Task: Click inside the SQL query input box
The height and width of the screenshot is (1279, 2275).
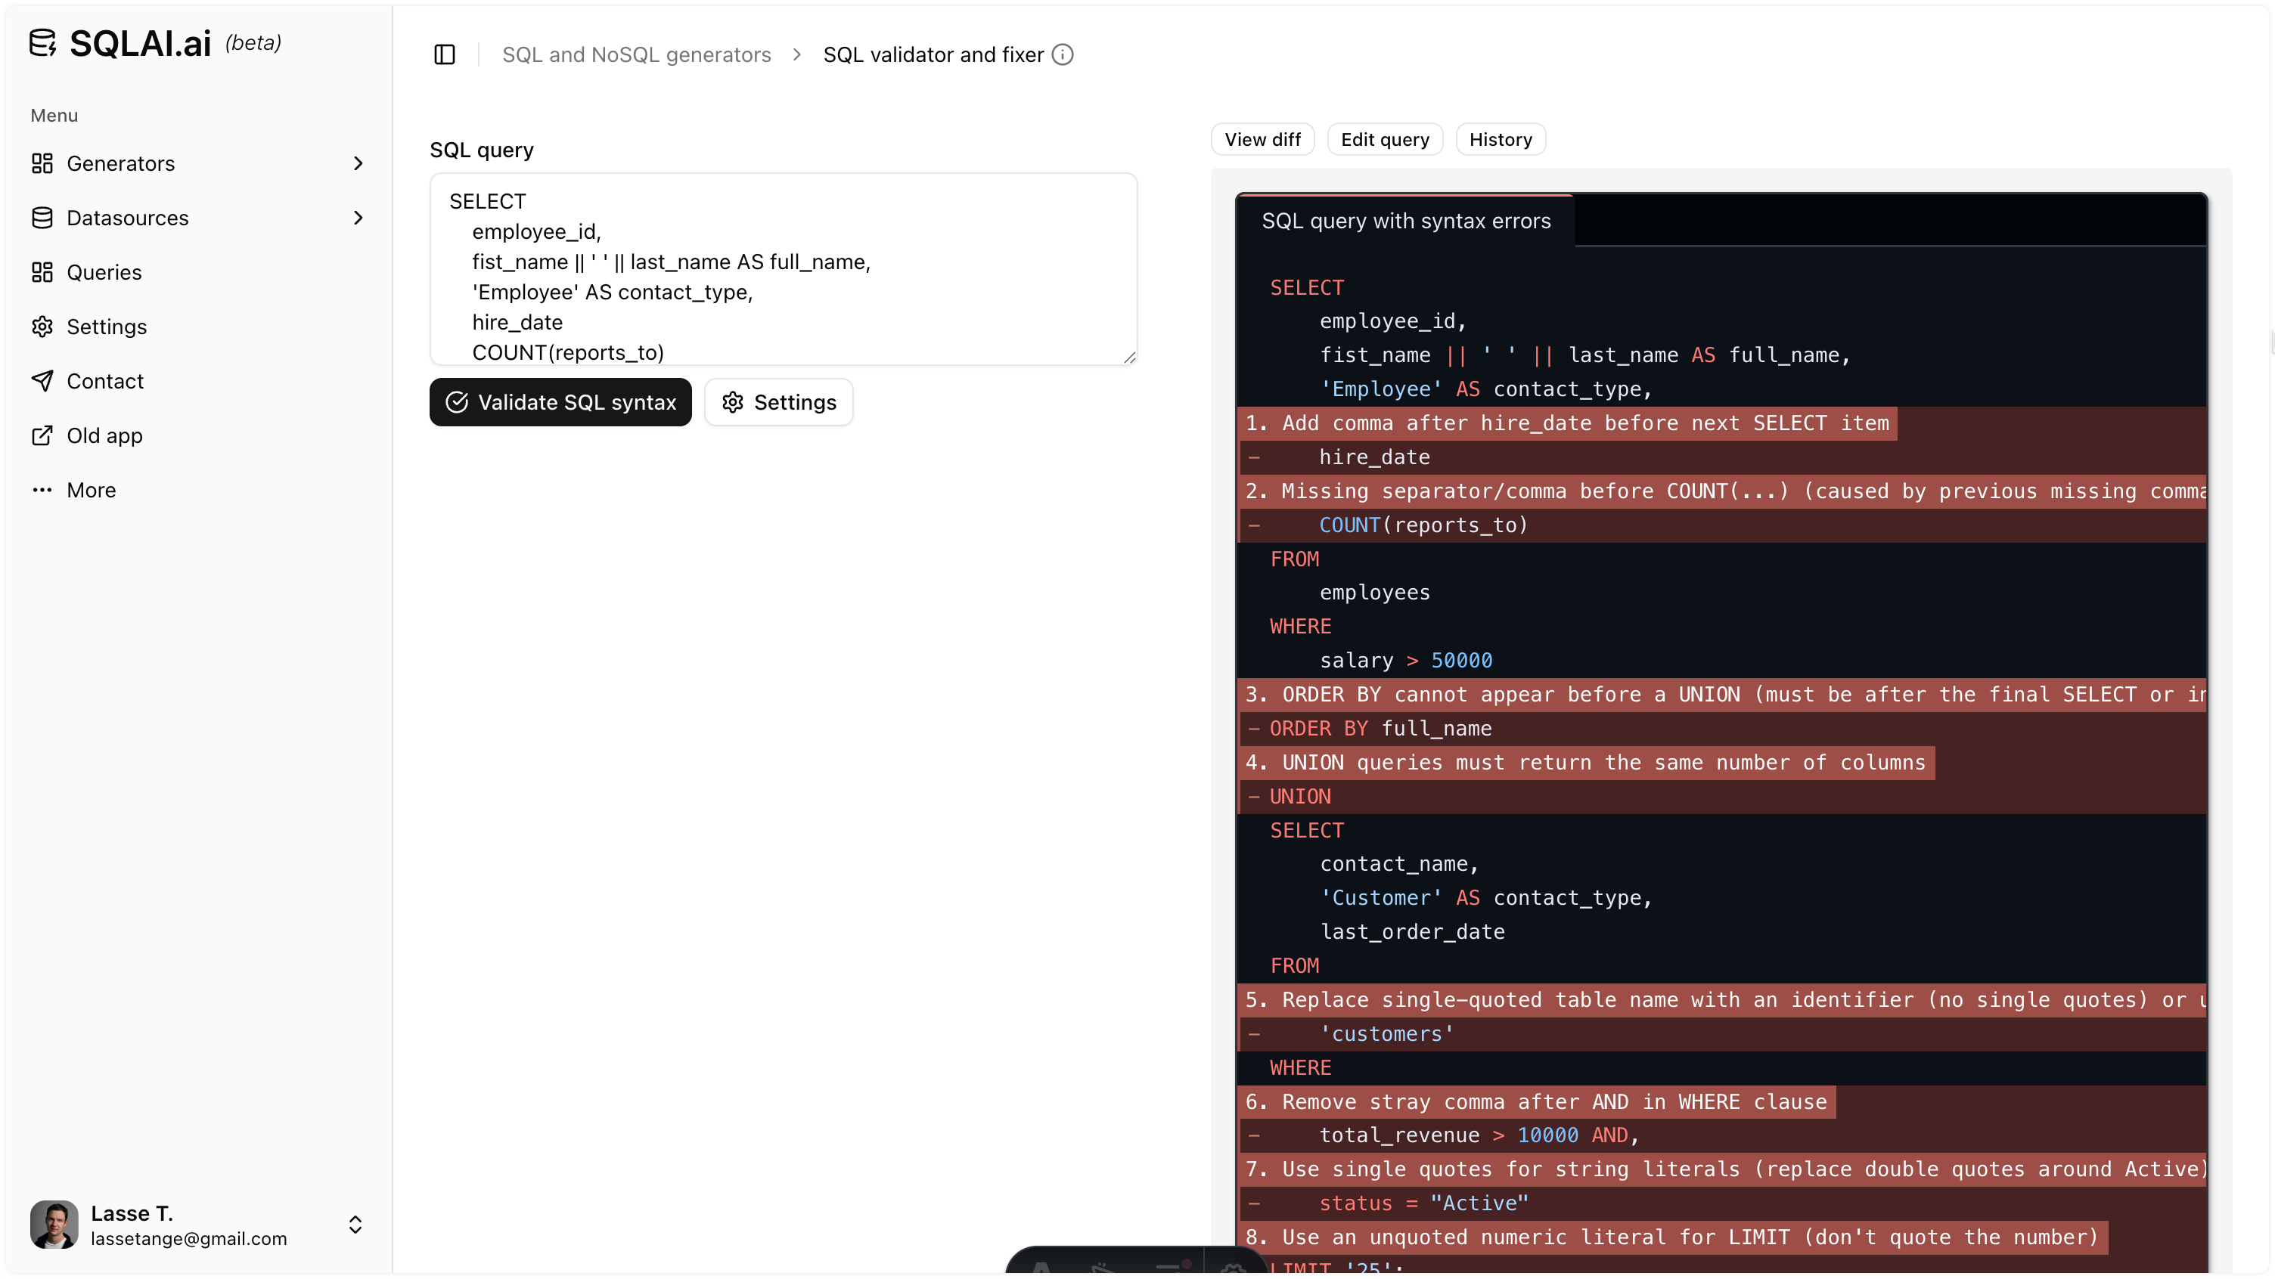Action: point(783,269)
